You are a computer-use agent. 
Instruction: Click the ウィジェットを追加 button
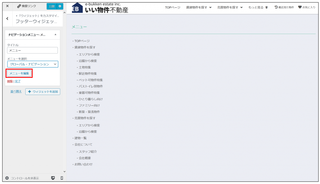43,92
